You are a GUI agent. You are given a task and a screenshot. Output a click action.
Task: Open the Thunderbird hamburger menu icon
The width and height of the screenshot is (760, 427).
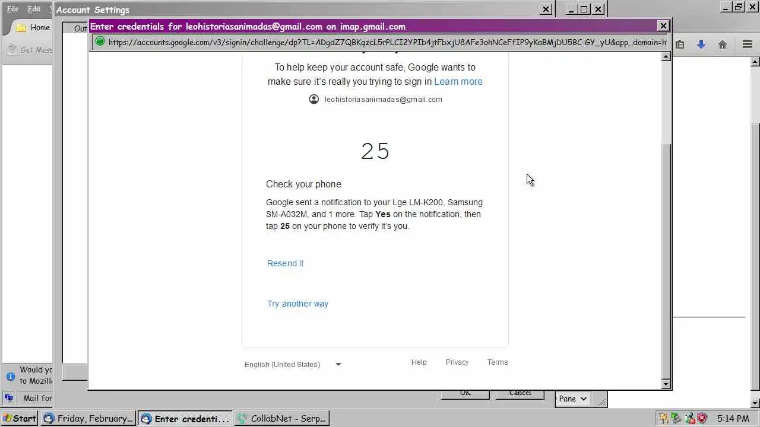pos(748,44)
